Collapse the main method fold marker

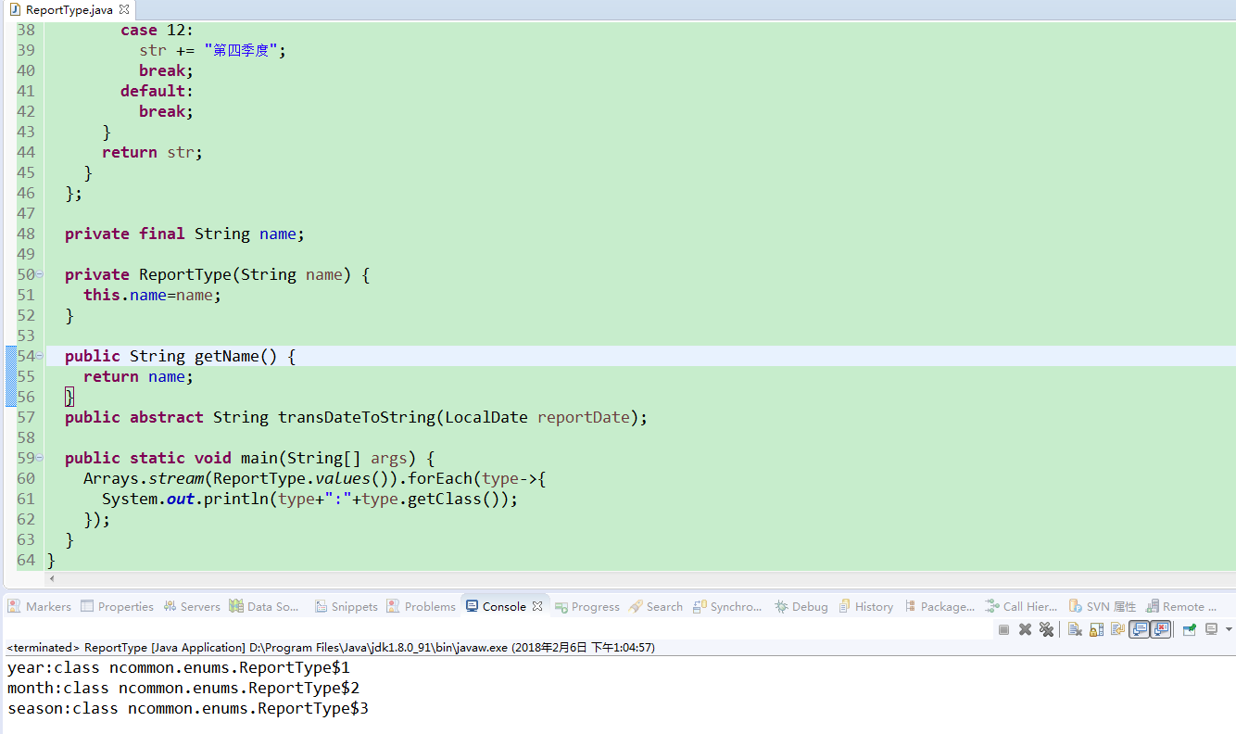(37, 457)
